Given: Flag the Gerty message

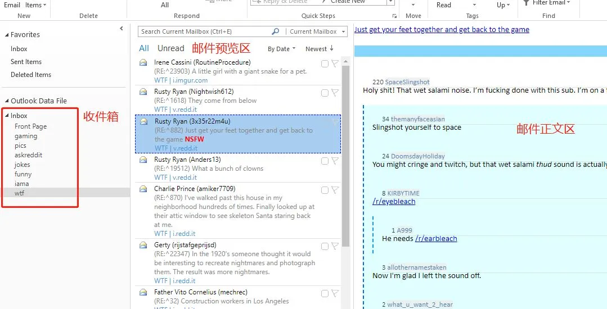Looking at the screenshot, I should pyautogui.click(x=335, y=246).
